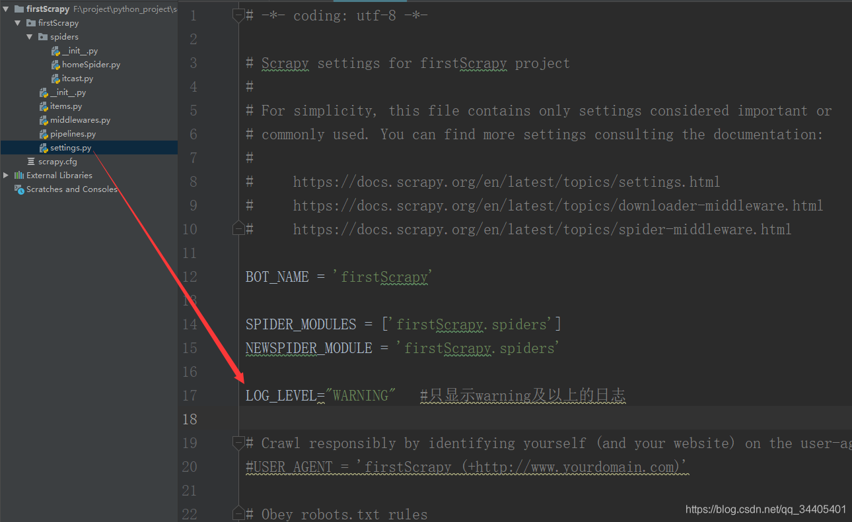Select items.py in the project tree
The image size is (852, 522).
tap(66, 106)
